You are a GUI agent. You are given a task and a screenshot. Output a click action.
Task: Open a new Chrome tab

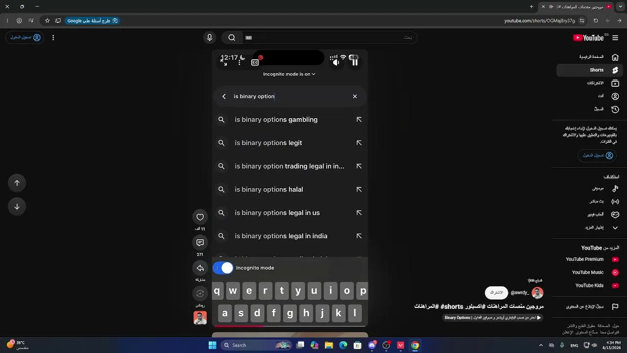[531, 7]
